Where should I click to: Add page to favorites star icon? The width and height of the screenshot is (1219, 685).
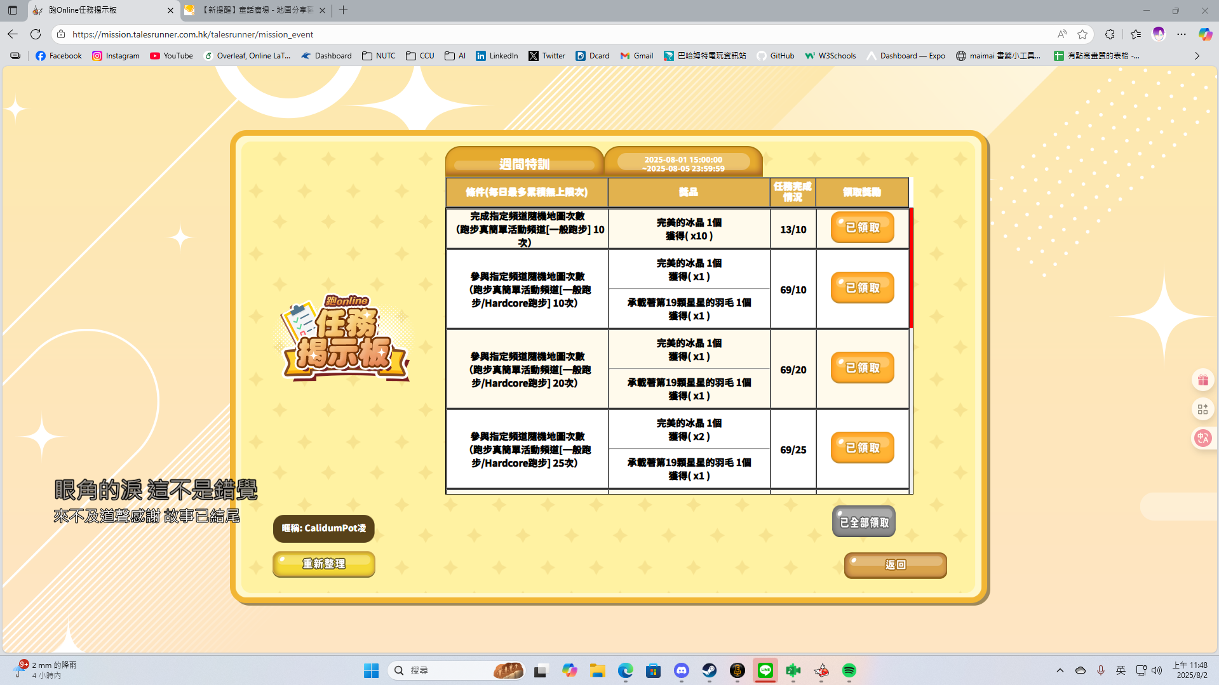(1082, 34)
